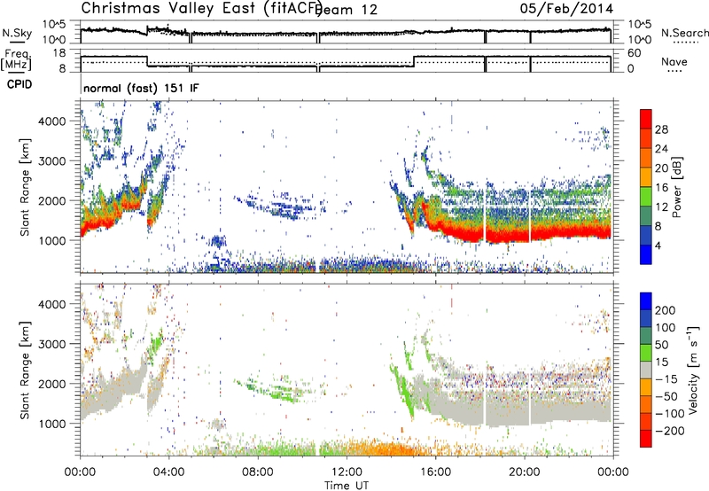
Task: Click the gray segment of the Velocity colorbar
Action: [646, 370]
